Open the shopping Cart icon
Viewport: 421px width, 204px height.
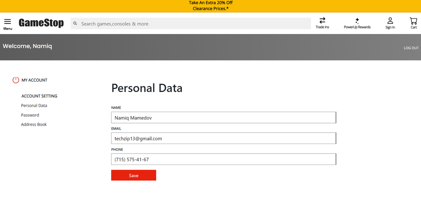point(413,21)
